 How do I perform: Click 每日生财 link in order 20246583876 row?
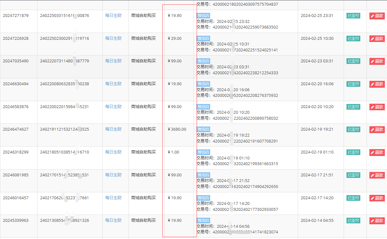(113, 107)
